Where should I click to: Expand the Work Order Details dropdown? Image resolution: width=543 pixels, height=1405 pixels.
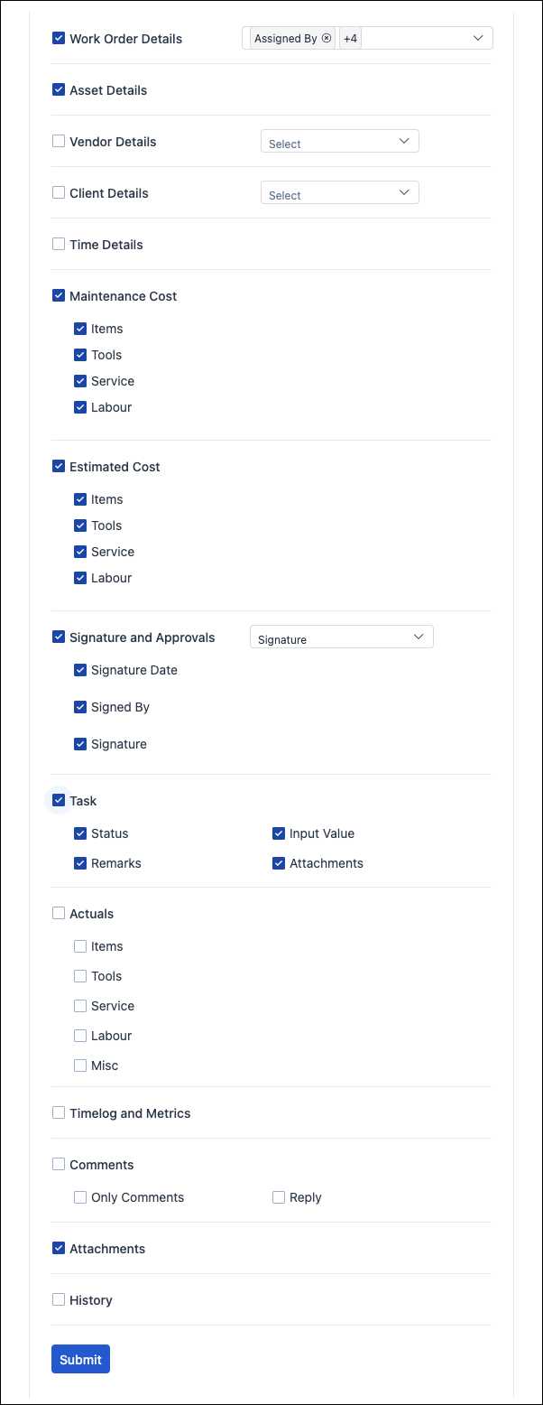click(477, 38)
